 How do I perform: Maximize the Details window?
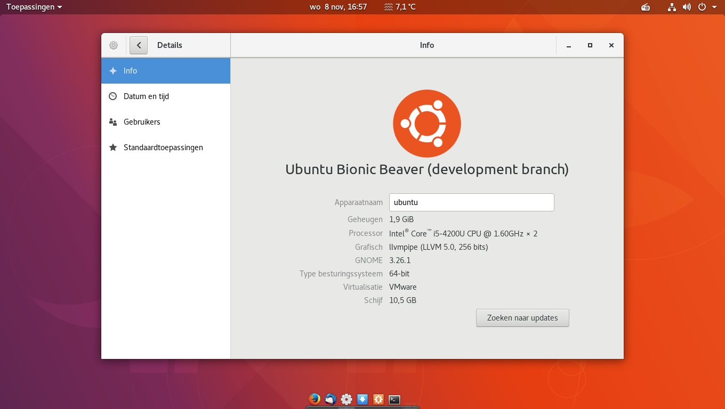click(x=590, y=45)
